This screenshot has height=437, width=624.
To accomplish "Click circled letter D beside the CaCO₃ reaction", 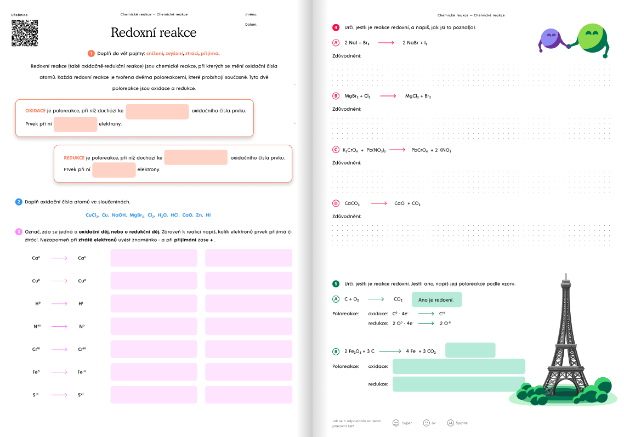I will (336, 203).
